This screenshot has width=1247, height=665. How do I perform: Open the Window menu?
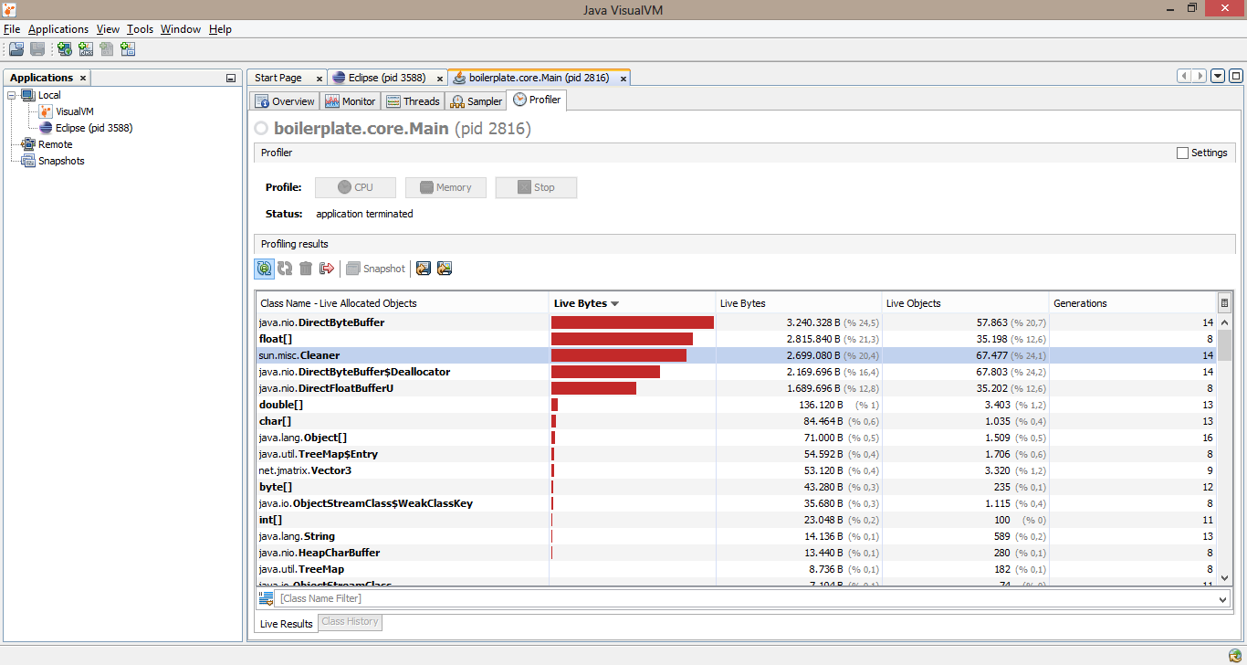181,29
